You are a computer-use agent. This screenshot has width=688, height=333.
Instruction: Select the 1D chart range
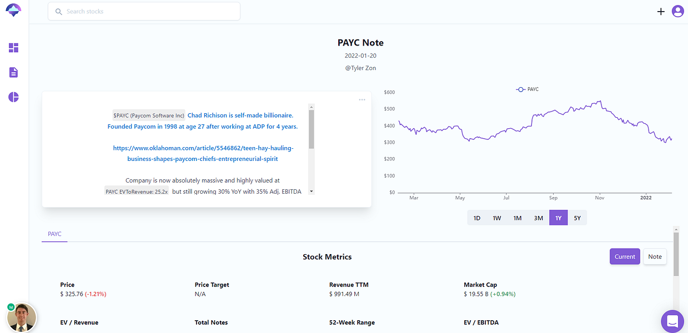point(476,218)
